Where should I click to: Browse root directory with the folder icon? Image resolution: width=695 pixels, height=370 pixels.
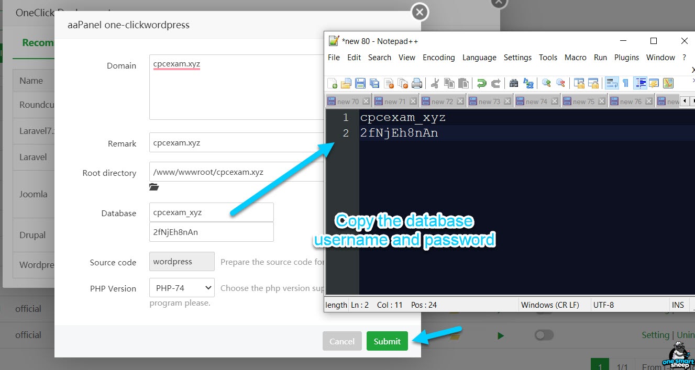coord(154,187)
